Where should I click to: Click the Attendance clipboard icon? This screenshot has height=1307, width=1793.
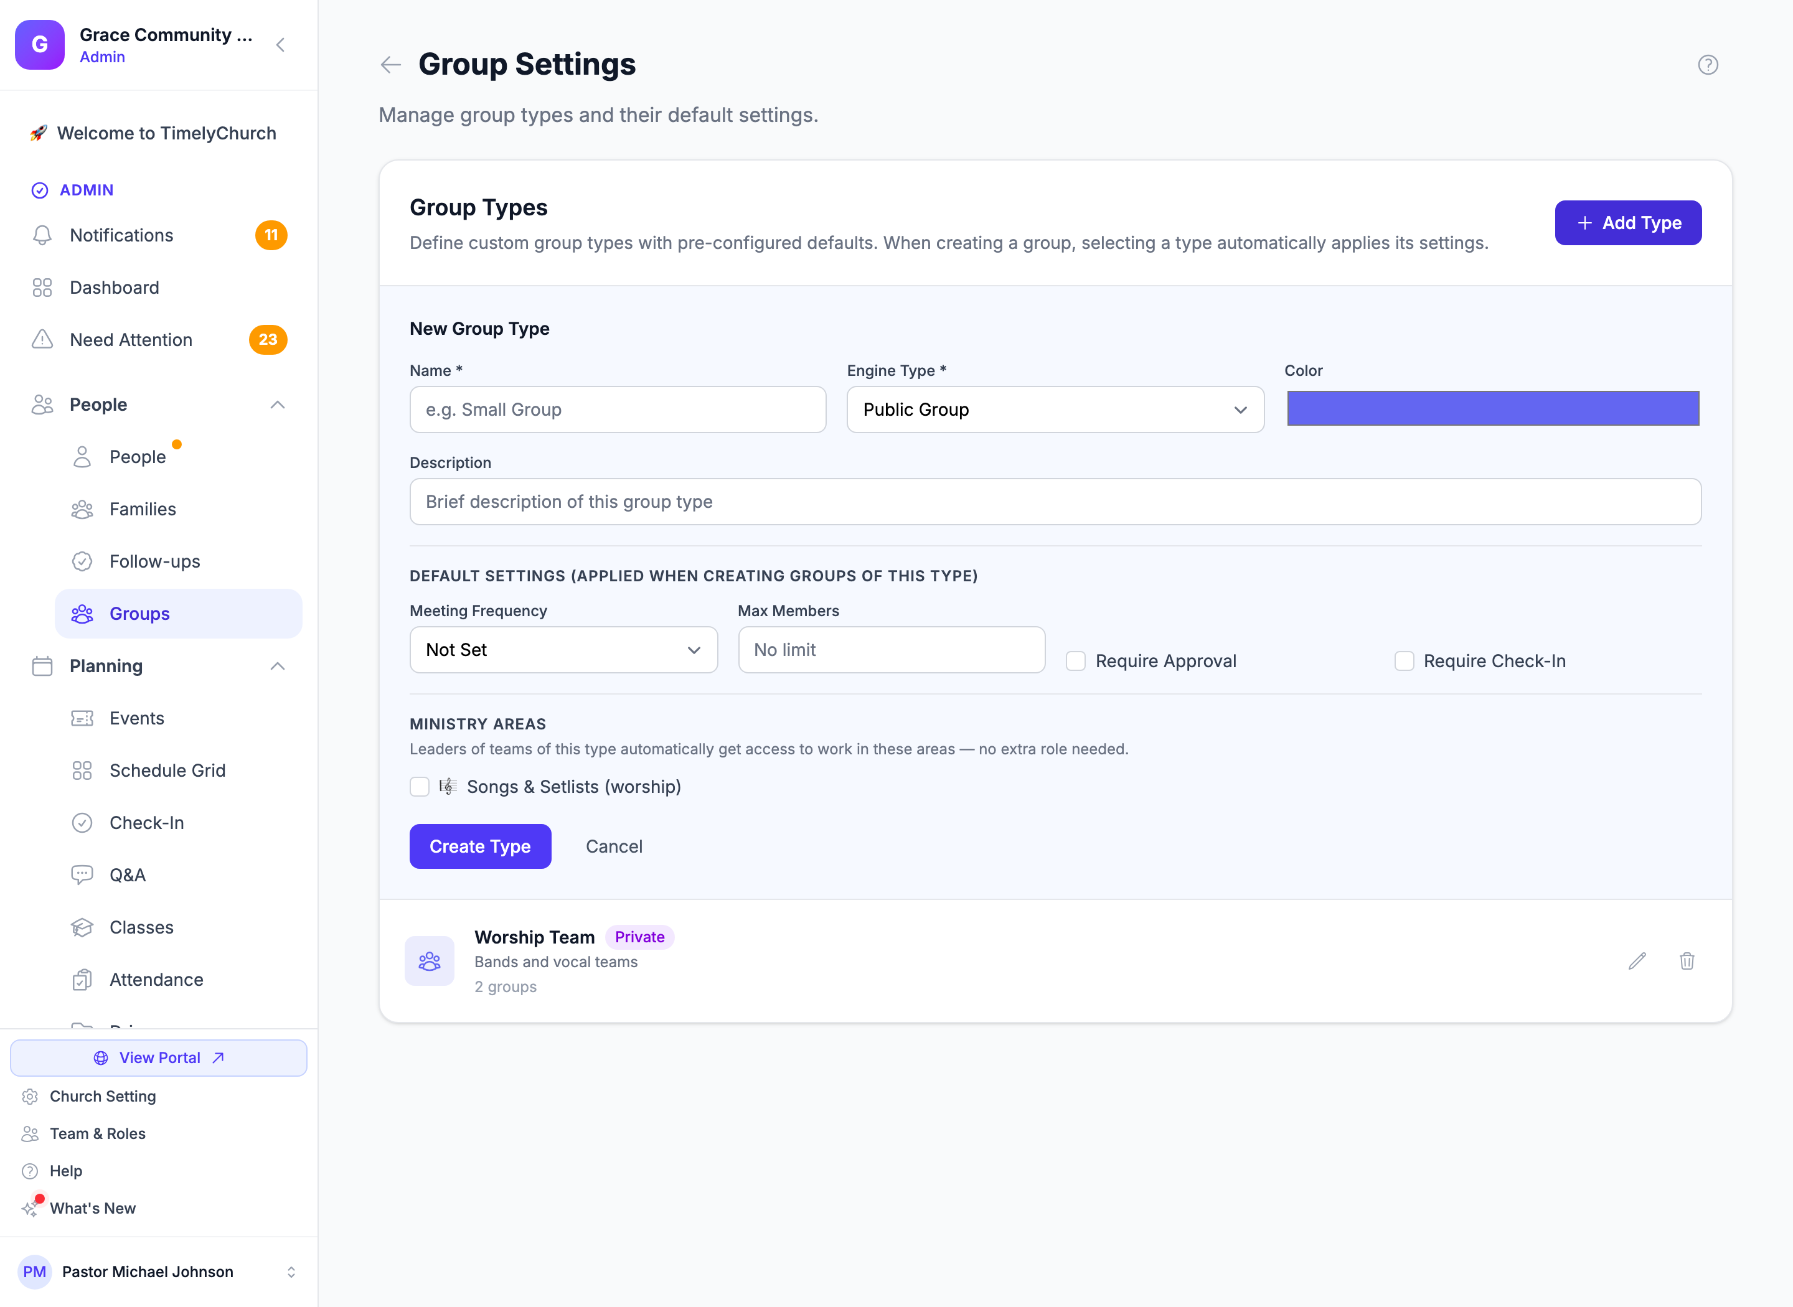(x=82, y=980)
